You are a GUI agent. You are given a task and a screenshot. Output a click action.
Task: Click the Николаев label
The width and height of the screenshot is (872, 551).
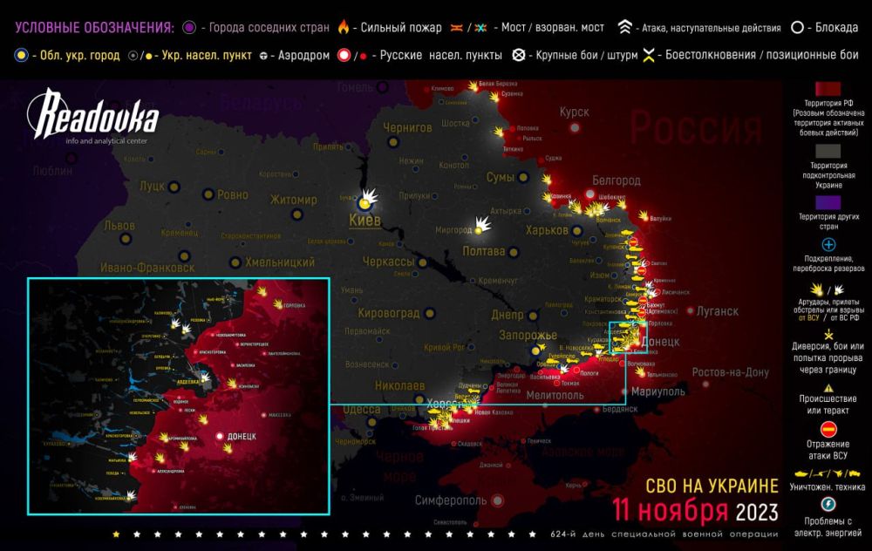[x=400, y=385]
